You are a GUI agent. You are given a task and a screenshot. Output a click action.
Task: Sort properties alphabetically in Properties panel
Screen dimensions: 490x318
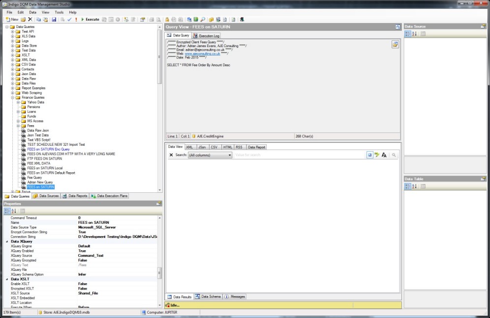(x=14, y=211)
